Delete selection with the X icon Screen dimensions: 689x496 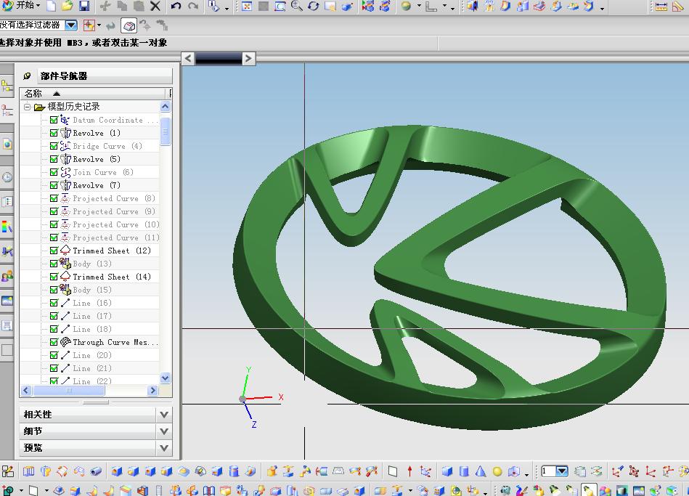tap(155, 6)
